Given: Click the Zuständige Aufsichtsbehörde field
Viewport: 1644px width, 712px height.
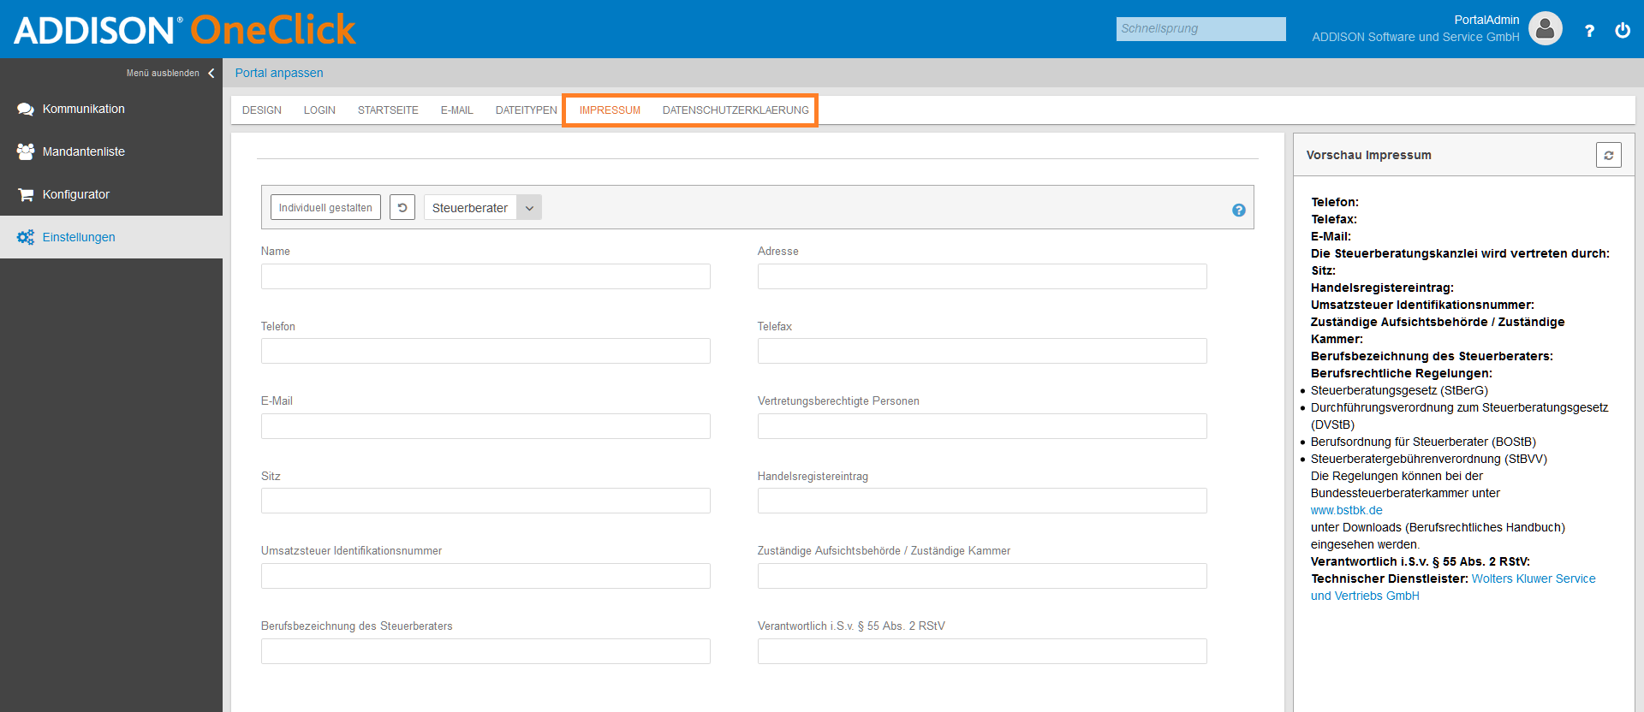Looking at the screenshot, I should pos(982,576).
